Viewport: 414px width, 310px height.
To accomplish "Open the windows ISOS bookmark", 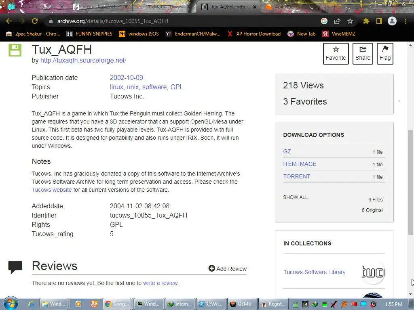I will (x=139, y=34).
